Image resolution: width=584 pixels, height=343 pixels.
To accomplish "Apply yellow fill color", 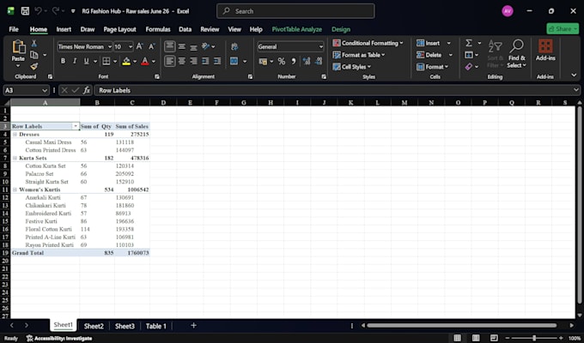I will 126,62.
